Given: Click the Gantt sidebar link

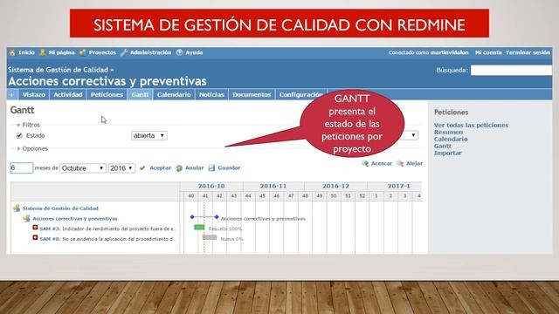Looking at the screenshot, I should 443,146.
